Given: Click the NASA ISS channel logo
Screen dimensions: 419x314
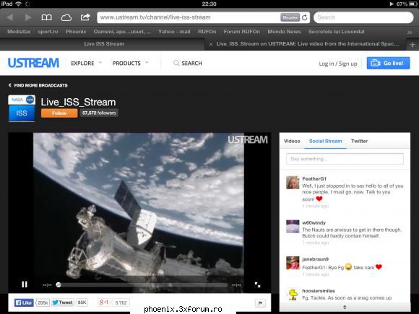Looking at the screenshot, I should [22, 108].
